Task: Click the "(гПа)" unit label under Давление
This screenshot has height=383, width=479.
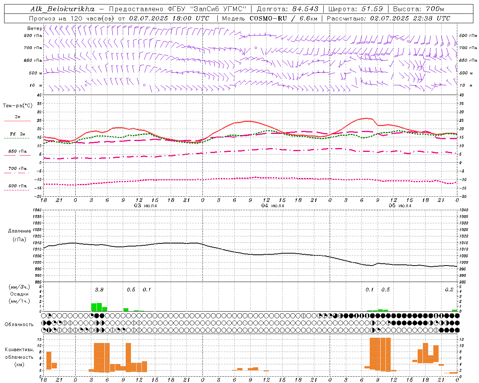Action: click(19, 240)
